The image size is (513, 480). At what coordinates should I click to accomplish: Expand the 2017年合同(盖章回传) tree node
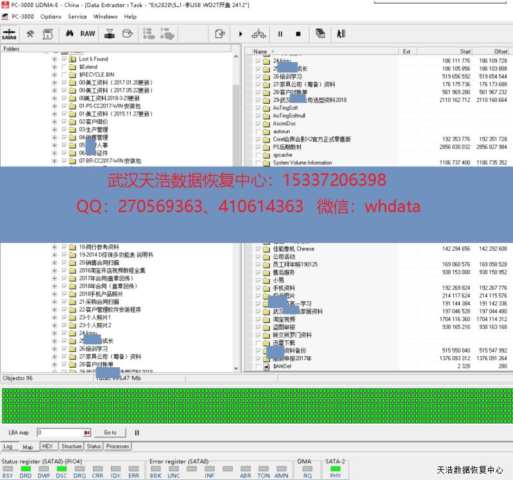[55, 278]
